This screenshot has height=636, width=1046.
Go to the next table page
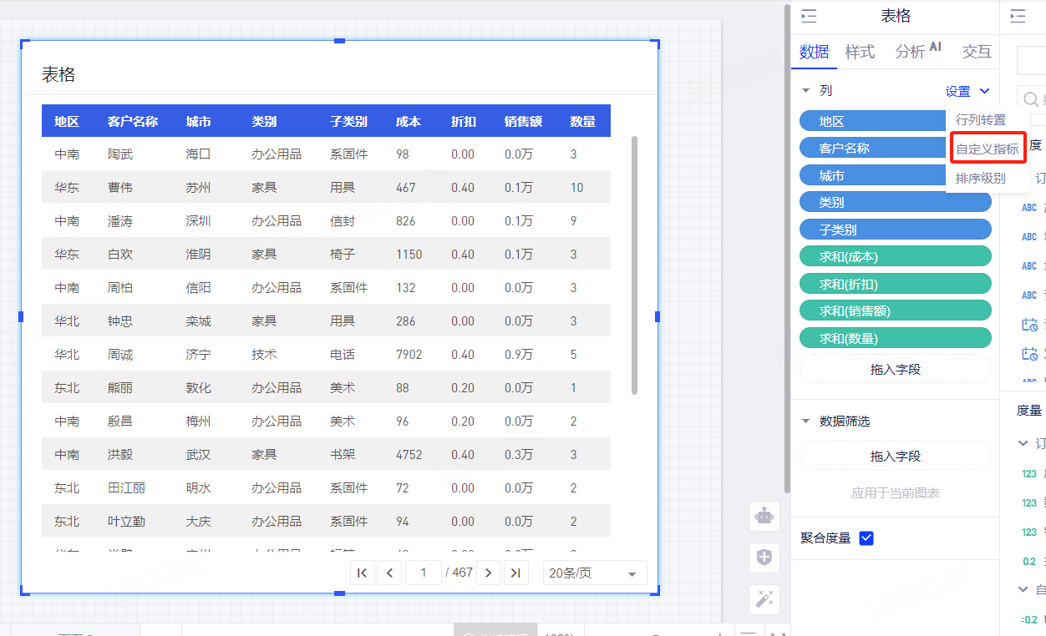(488, 573)
